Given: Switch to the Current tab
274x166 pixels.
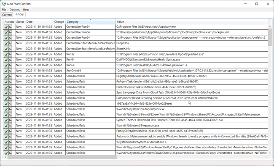Looking at the screenshot, I should (x=7, y=15).
